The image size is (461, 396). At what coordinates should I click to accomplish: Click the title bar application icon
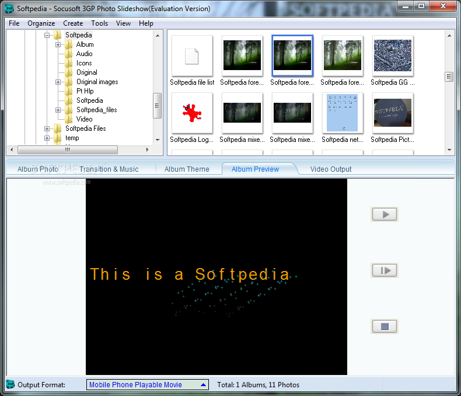point(9,9)
